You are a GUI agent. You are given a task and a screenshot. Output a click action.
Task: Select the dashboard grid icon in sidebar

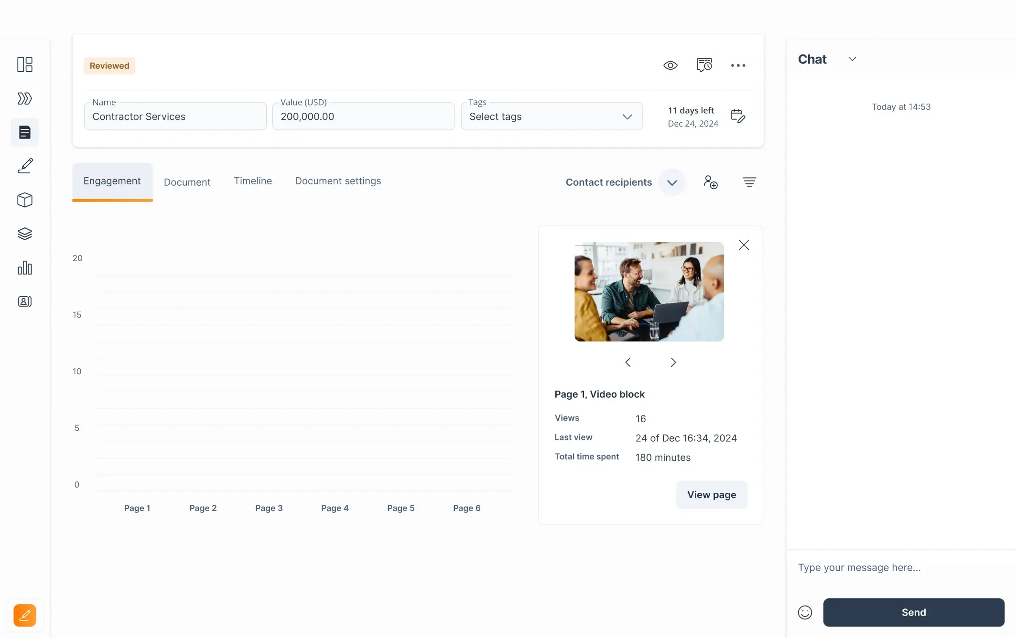(x=24, y=64)
